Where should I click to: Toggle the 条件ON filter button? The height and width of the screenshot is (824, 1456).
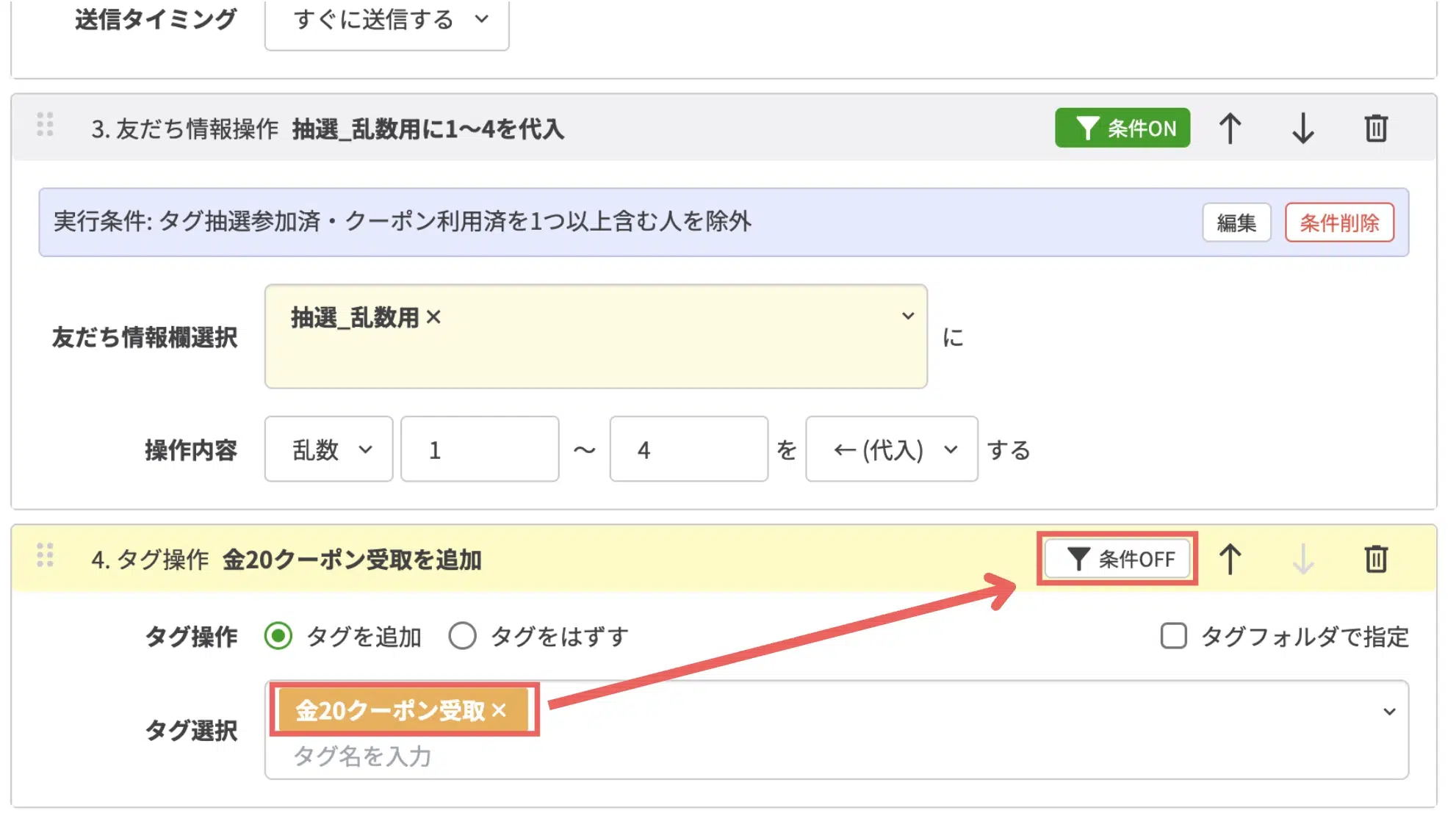[1122, 128]
